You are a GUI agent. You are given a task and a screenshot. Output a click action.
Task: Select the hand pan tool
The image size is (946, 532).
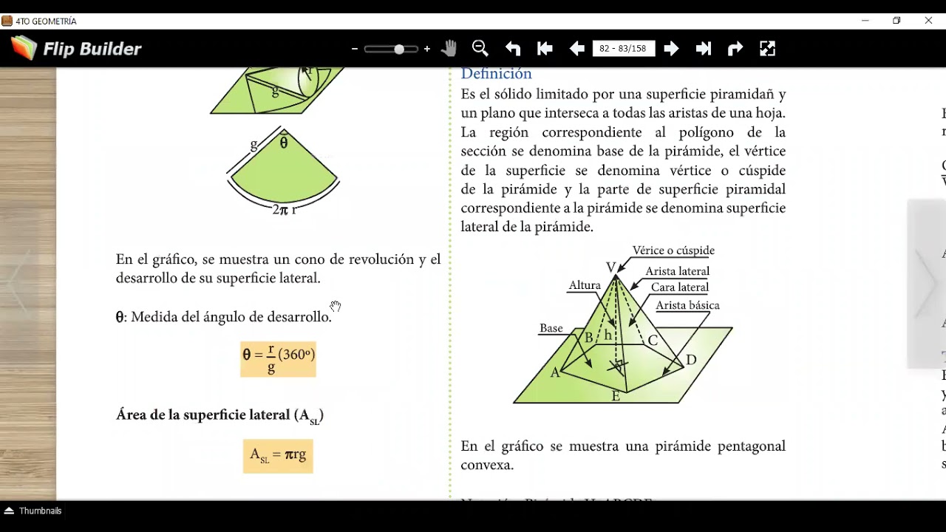pos(449,49)
